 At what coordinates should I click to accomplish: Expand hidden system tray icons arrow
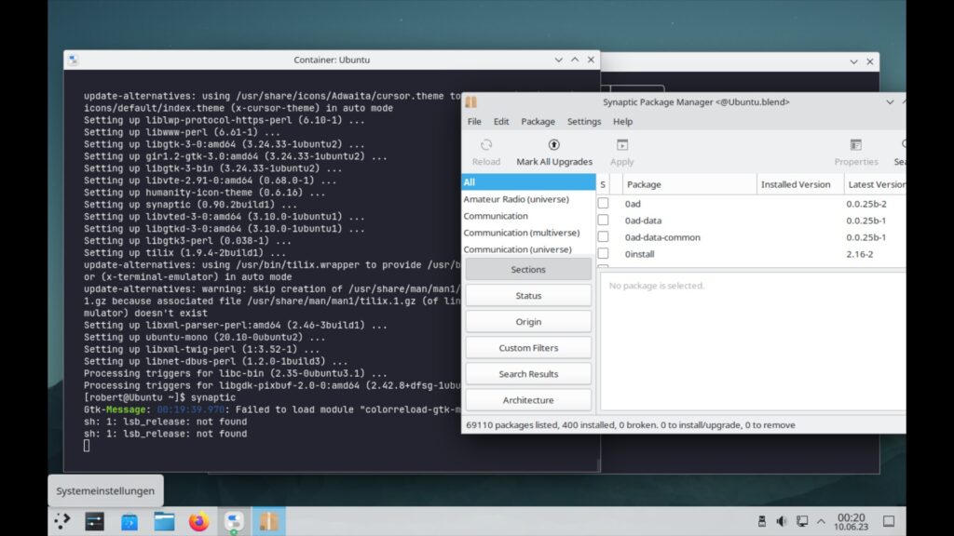(x=821, y=521)
